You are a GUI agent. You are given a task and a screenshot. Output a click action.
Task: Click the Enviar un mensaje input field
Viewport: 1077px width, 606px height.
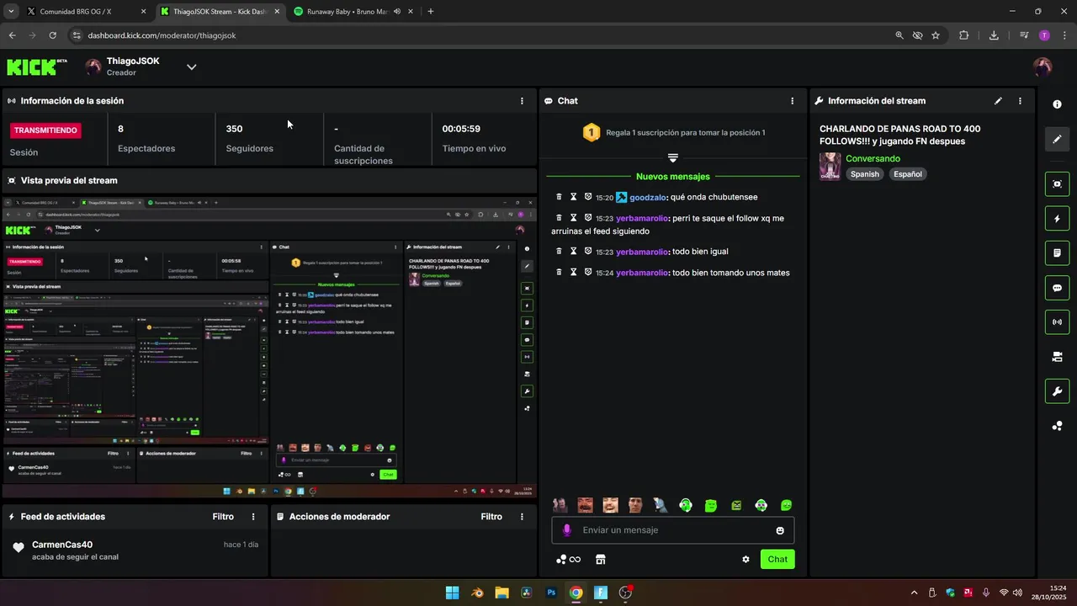tap(673, 530)
